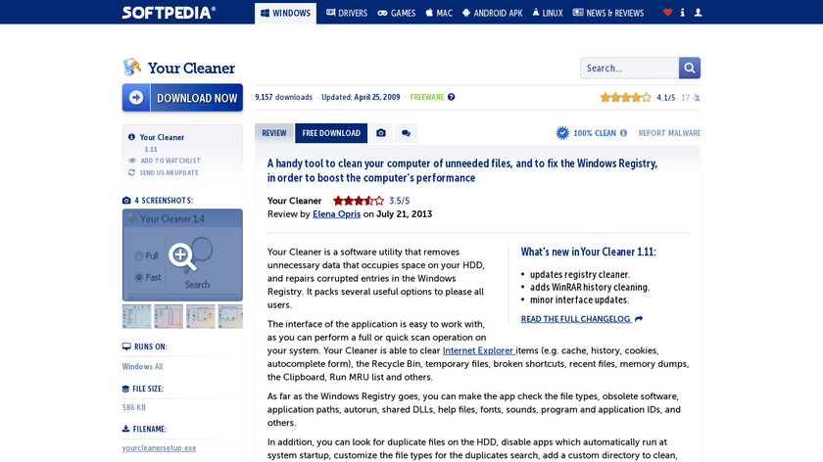Open the screenshots camera tab
Image resolution: width=823 pixels, height=462 pixels.
coord(381,133)
